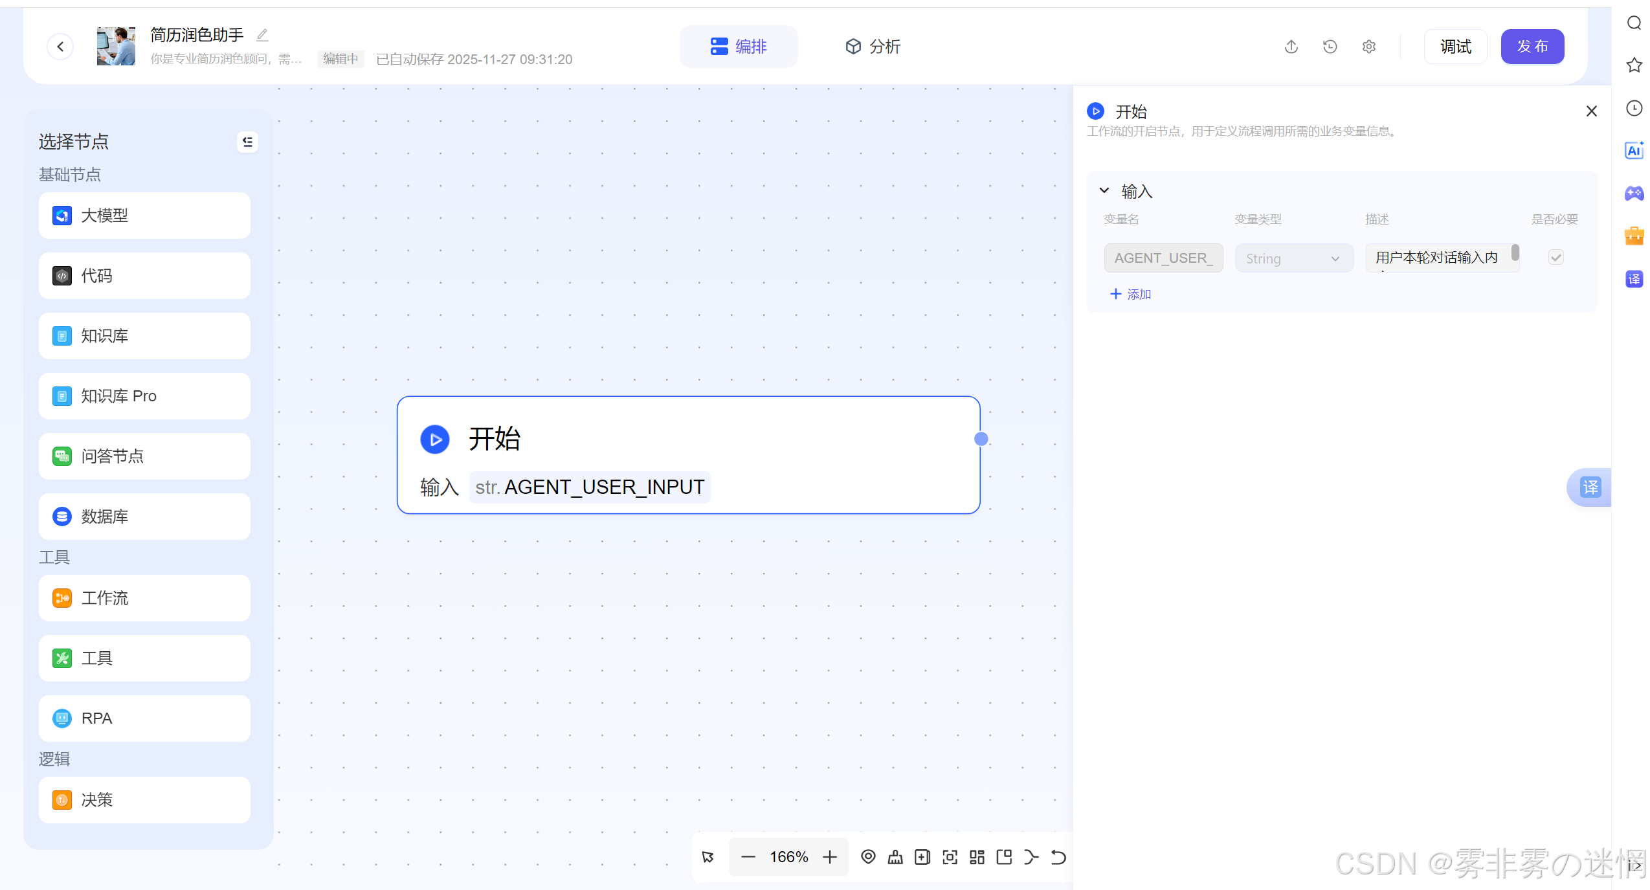The width and height of the screenshot is (1650, 890).
Task: Click the 添加 add variable link
Action: (1130, 295)
